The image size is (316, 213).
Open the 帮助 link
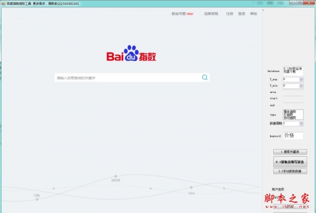pos(253,14)
